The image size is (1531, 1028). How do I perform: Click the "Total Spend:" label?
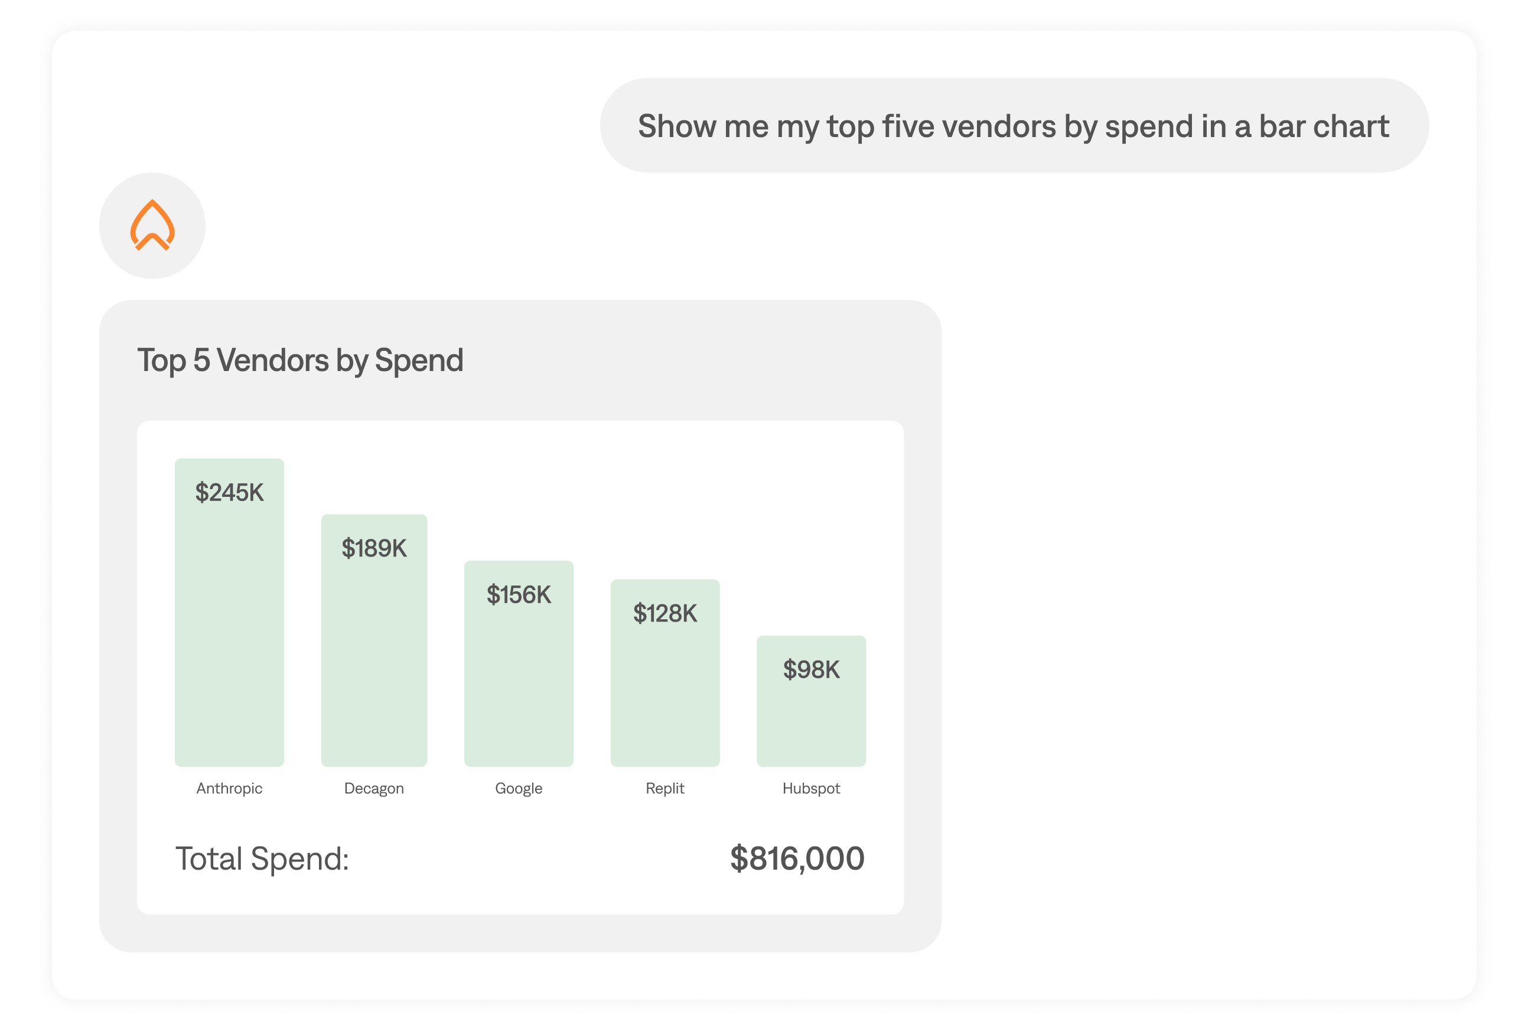tap(262, 858)
